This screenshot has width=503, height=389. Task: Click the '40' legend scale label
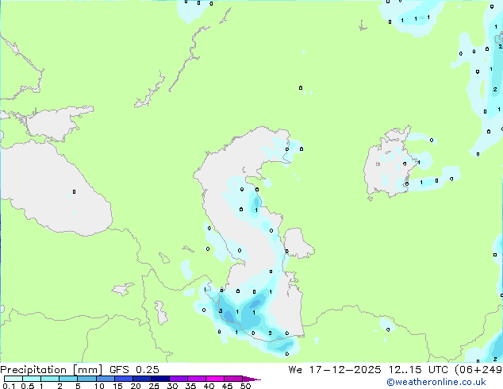209,386
